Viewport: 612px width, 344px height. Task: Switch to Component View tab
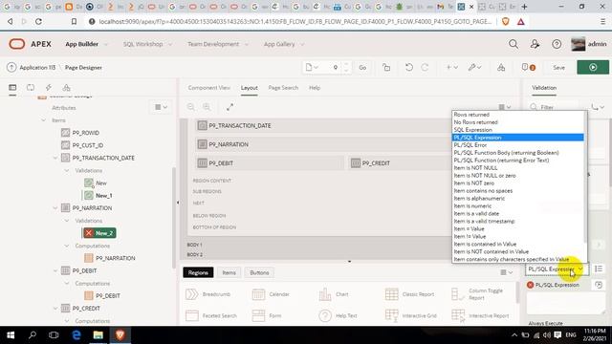[209, 88]
